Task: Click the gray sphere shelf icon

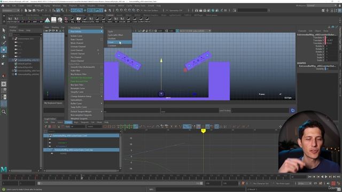Action: pos(60,20)
